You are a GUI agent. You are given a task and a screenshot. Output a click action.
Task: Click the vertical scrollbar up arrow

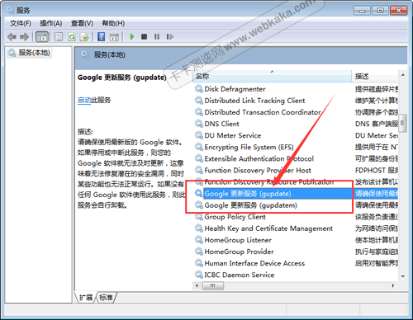(403, 75)
